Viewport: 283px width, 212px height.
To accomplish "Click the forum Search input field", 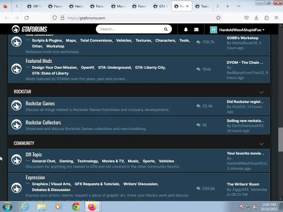I will [130, 29].
